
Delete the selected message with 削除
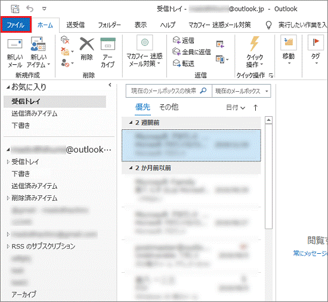[87, 49]
